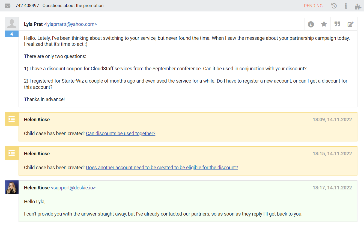Edit Lyla Prat's message with pencil icon
Image resolution: width=364 pixels, height=227 pixels.
click(350, 24)
